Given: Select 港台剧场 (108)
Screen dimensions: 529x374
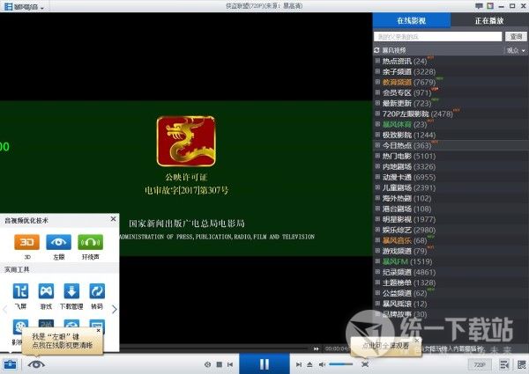Looking at the screenshot, I should (406, 209).
